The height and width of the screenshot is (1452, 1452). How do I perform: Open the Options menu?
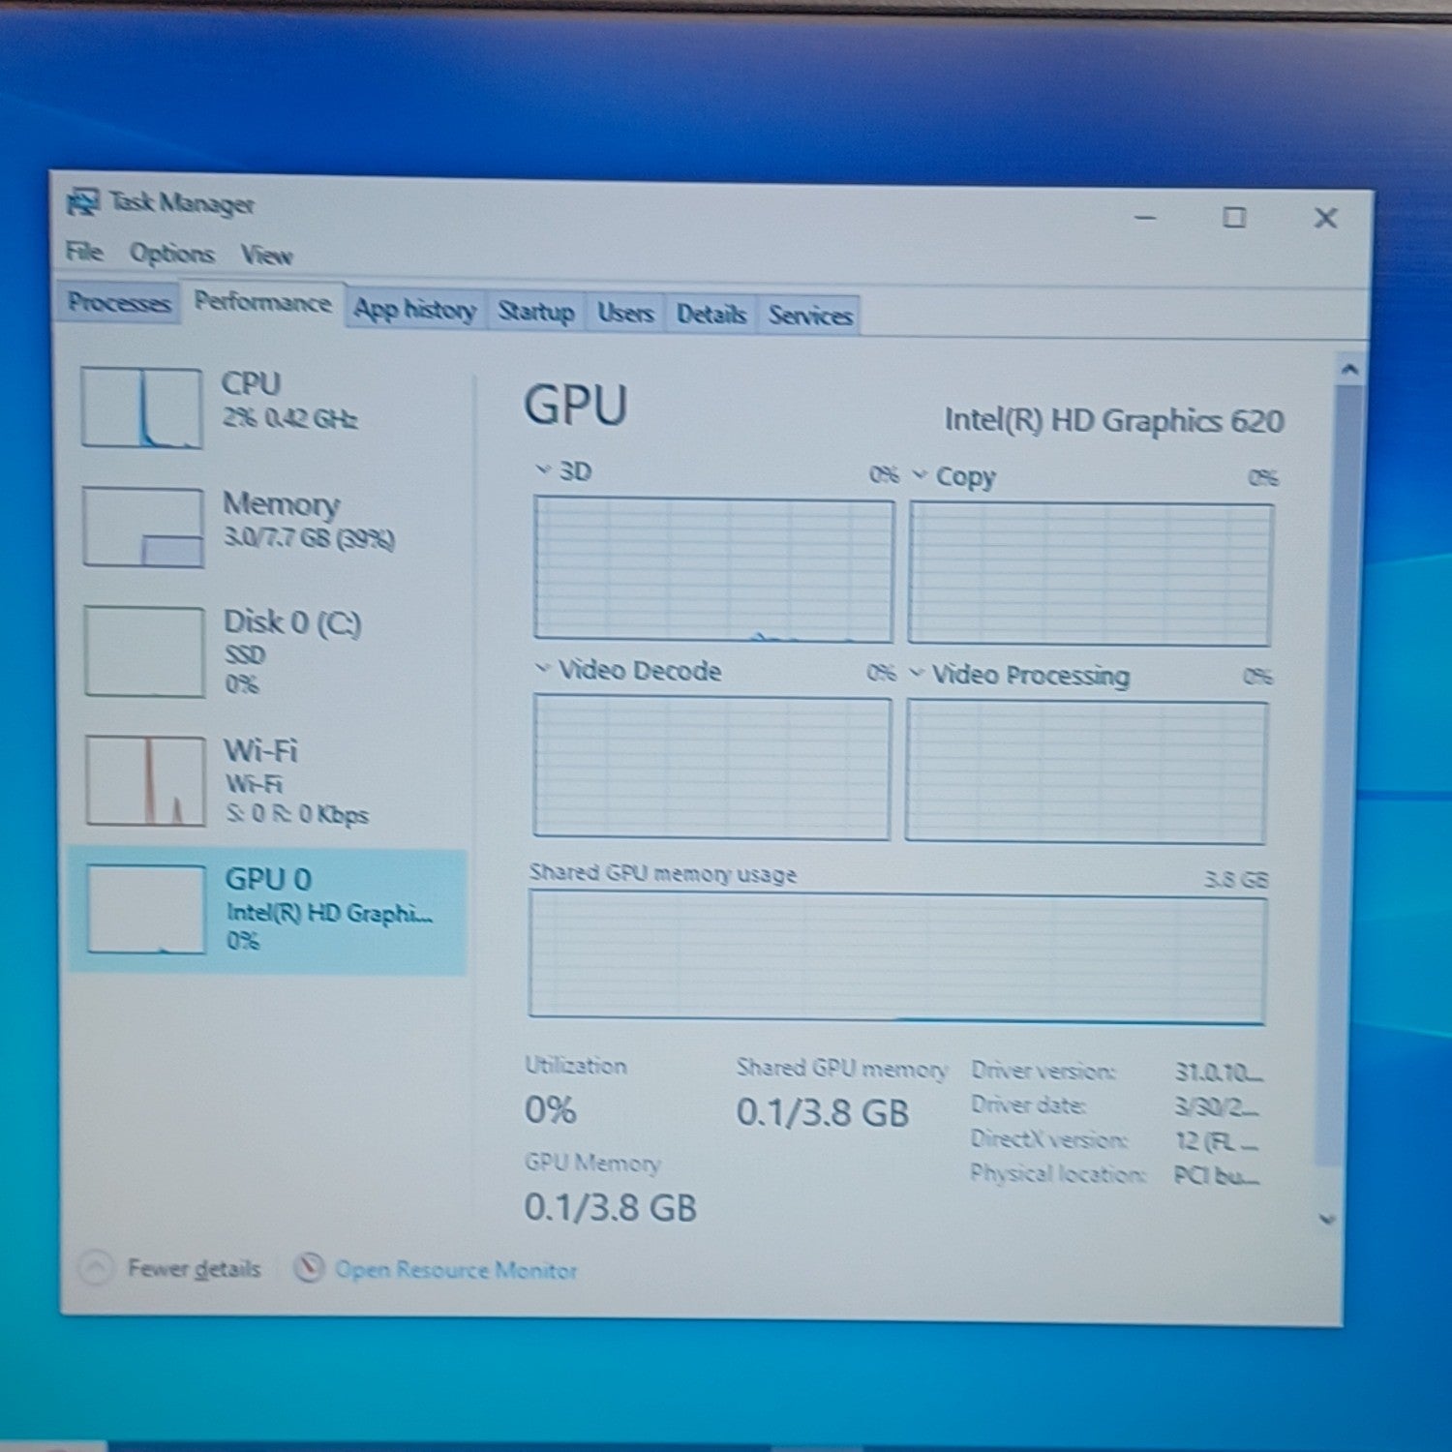pyautogui.click(x=172, y=254)
